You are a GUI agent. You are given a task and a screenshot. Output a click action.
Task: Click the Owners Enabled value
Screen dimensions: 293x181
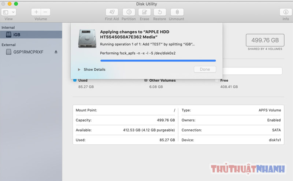274,120
